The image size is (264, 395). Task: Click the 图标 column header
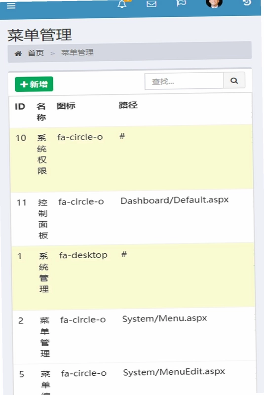click(66, 106)
